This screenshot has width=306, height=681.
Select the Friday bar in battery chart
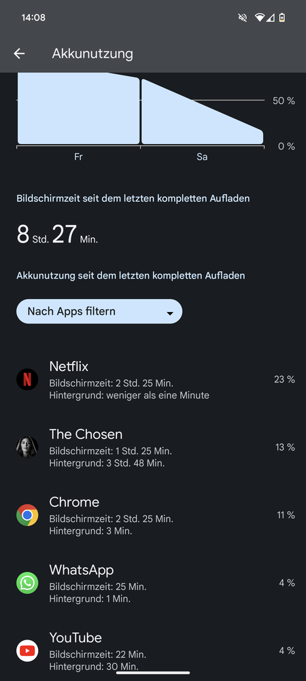tap(79, 109)
